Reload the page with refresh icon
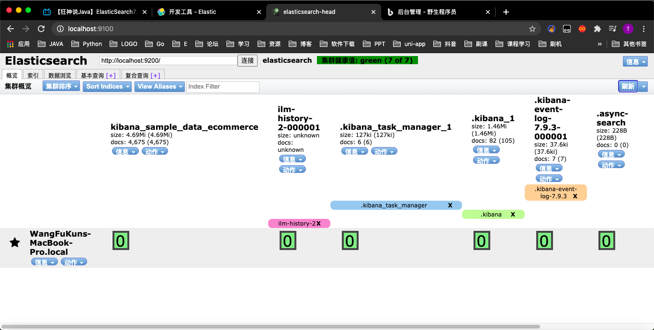This screenshot has width=654, height=330. [x=41, y=29]
